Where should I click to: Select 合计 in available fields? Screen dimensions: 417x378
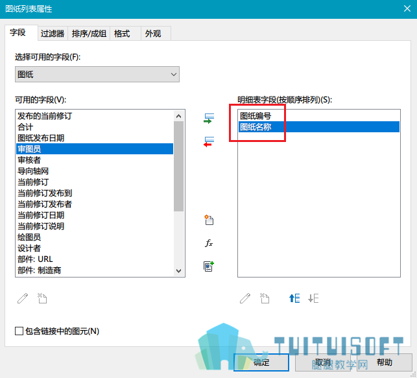tap(95, 127)
